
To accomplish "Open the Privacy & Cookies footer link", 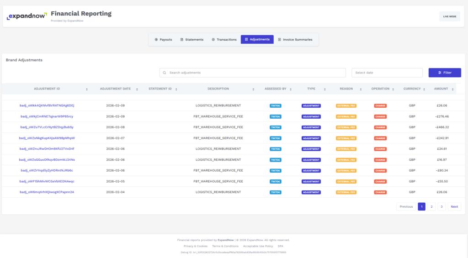I will [x=196, y=247].
